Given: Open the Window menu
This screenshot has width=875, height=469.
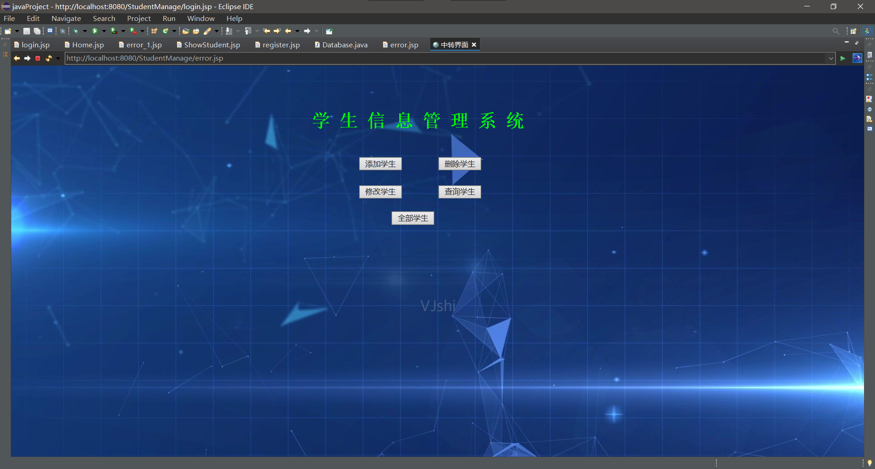Looking at the screenshot, I should [x=201, y=19].
